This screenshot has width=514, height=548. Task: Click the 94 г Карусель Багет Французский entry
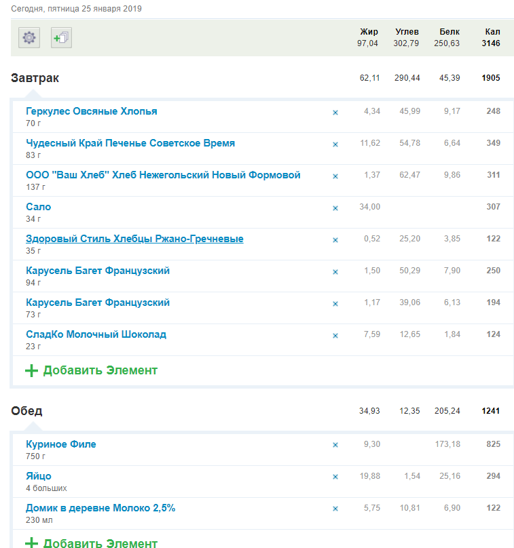98,271
